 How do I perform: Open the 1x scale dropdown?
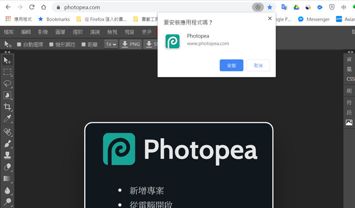pyautogui.click(x=111, y=44)
